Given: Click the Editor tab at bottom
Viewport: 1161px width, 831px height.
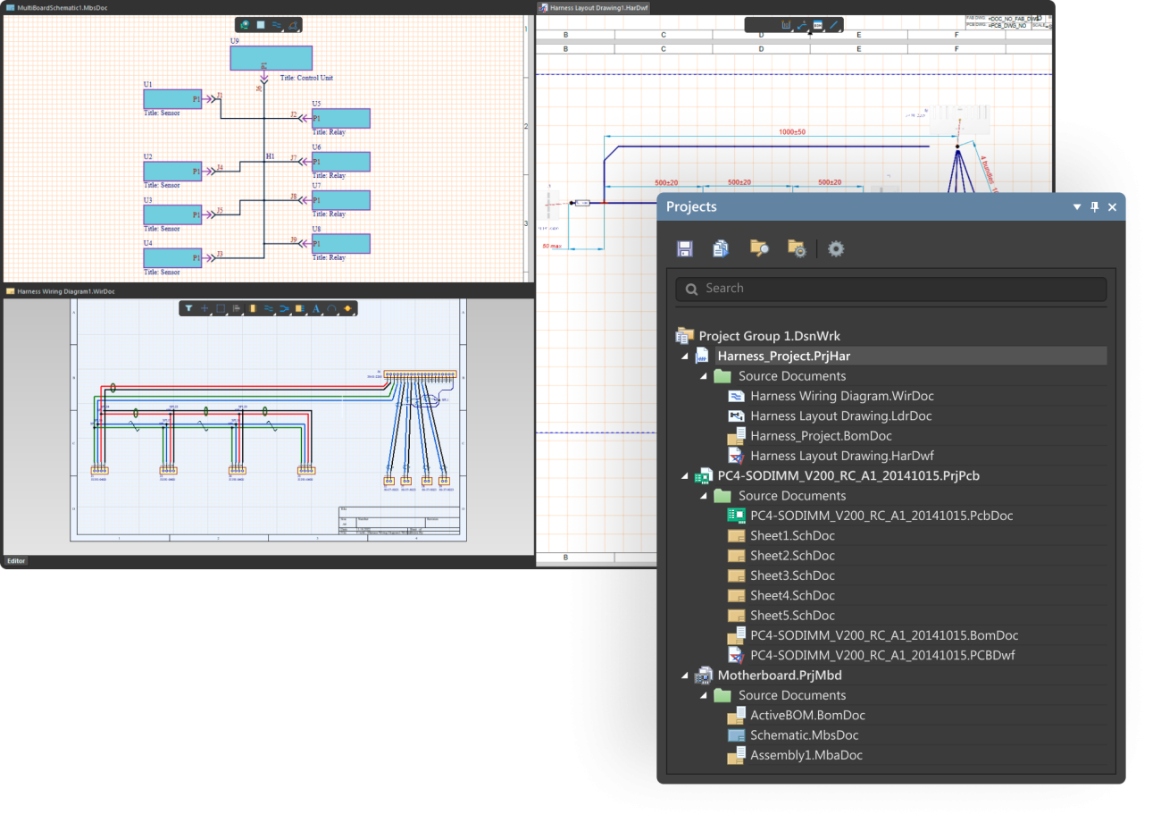Looking at the screenshot, I should (16, 561).
